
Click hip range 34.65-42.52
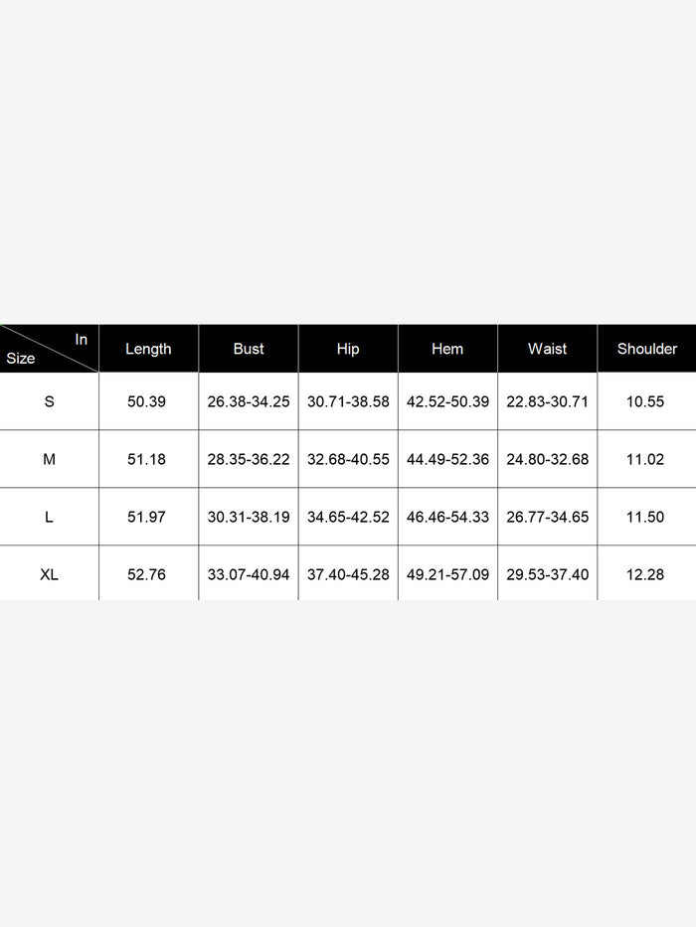[x=348, y=517]
